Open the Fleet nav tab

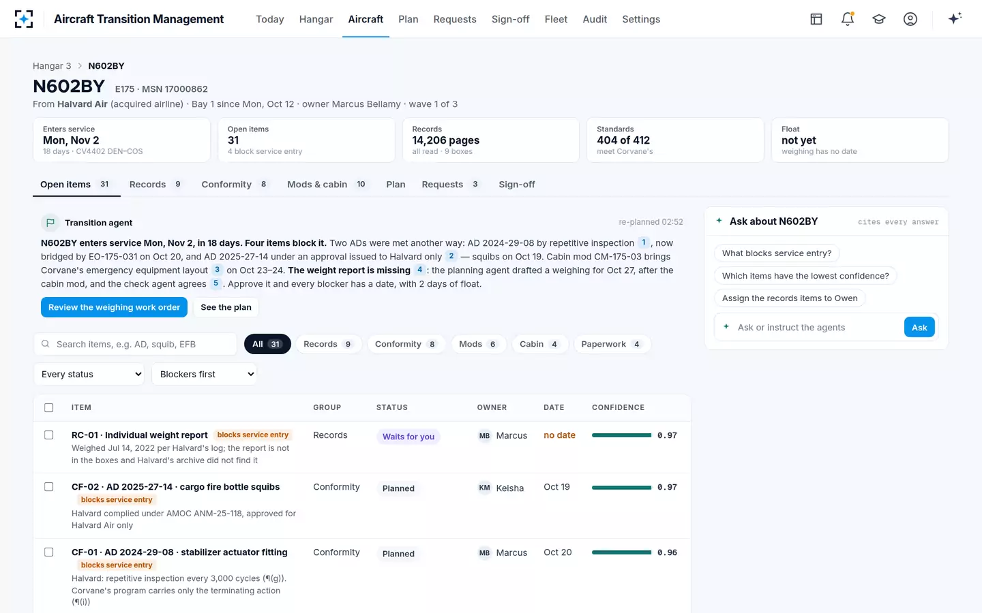pyautogui.click(x=556, y=19)
